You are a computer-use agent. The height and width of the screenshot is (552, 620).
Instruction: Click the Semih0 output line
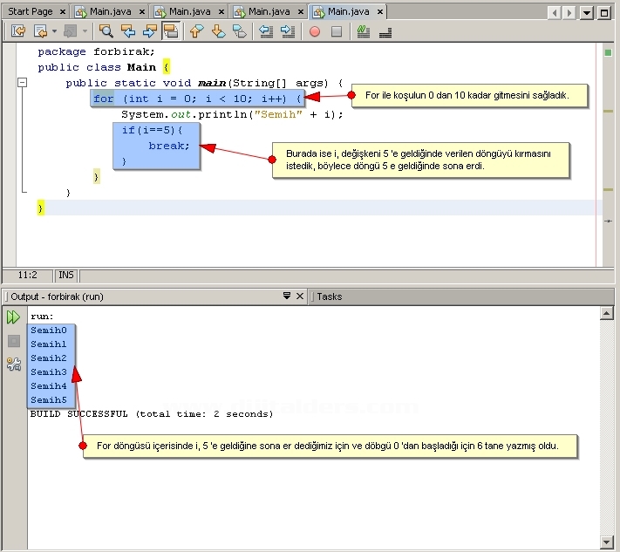49,331
